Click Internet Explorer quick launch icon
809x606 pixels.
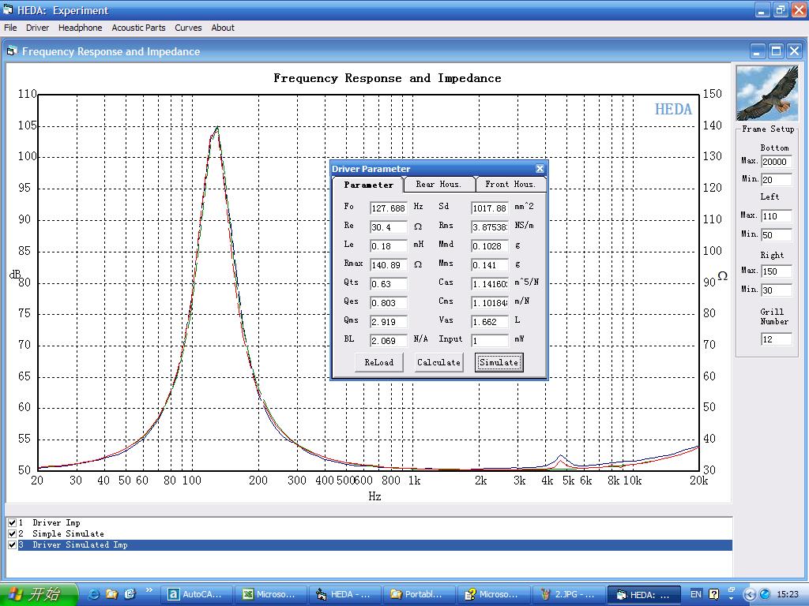[94, 594]
